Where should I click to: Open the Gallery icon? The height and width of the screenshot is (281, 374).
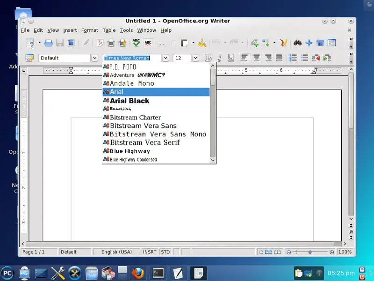(320, 43)
